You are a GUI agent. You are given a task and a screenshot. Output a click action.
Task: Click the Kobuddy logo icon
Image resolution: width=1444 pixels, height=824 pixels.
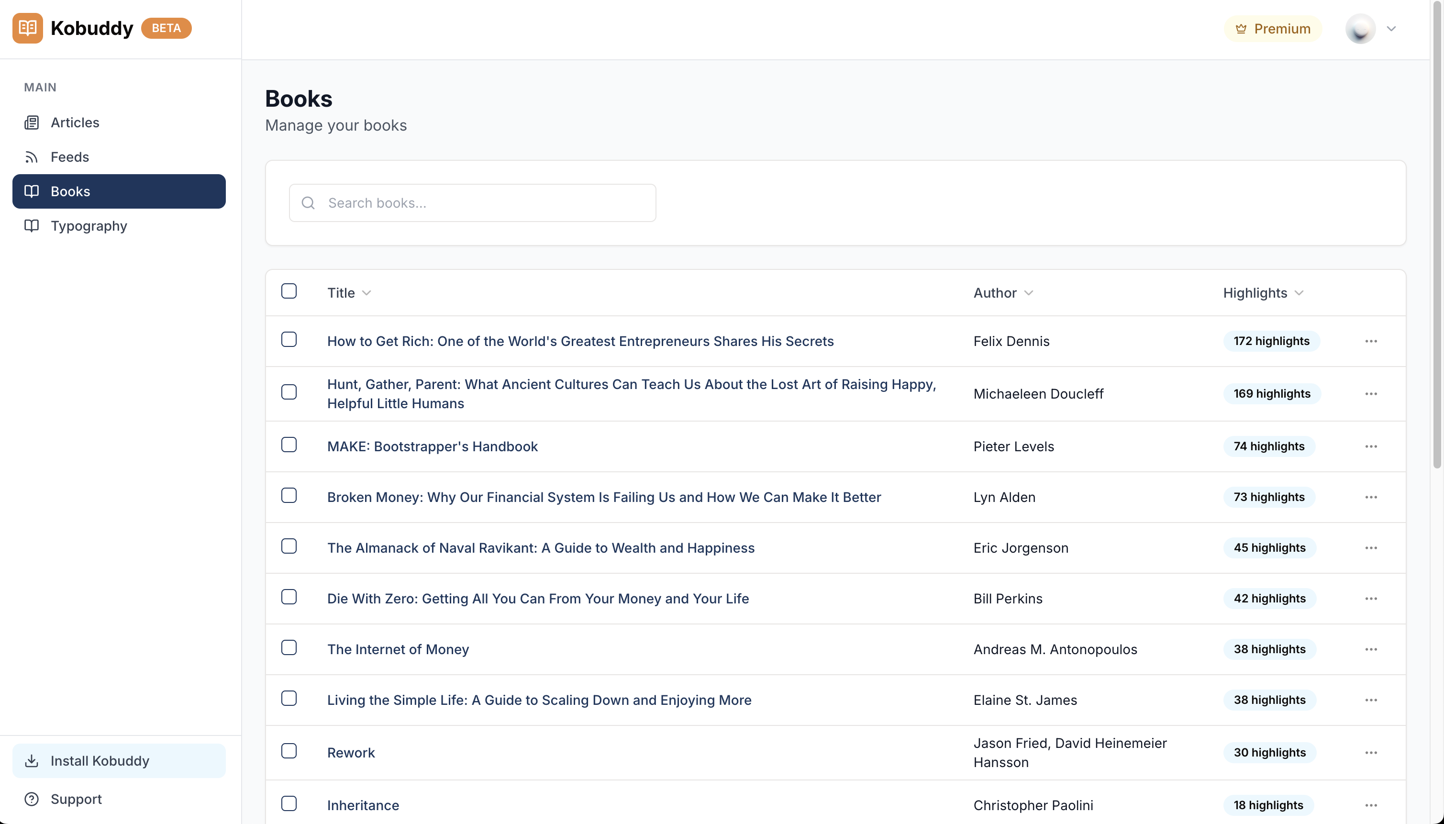[28, 28]
